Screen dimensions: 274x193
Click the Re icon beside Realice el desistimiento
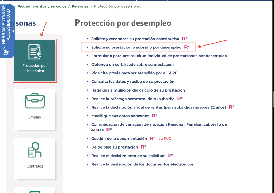pyautogui.click(x=170, y=155)
